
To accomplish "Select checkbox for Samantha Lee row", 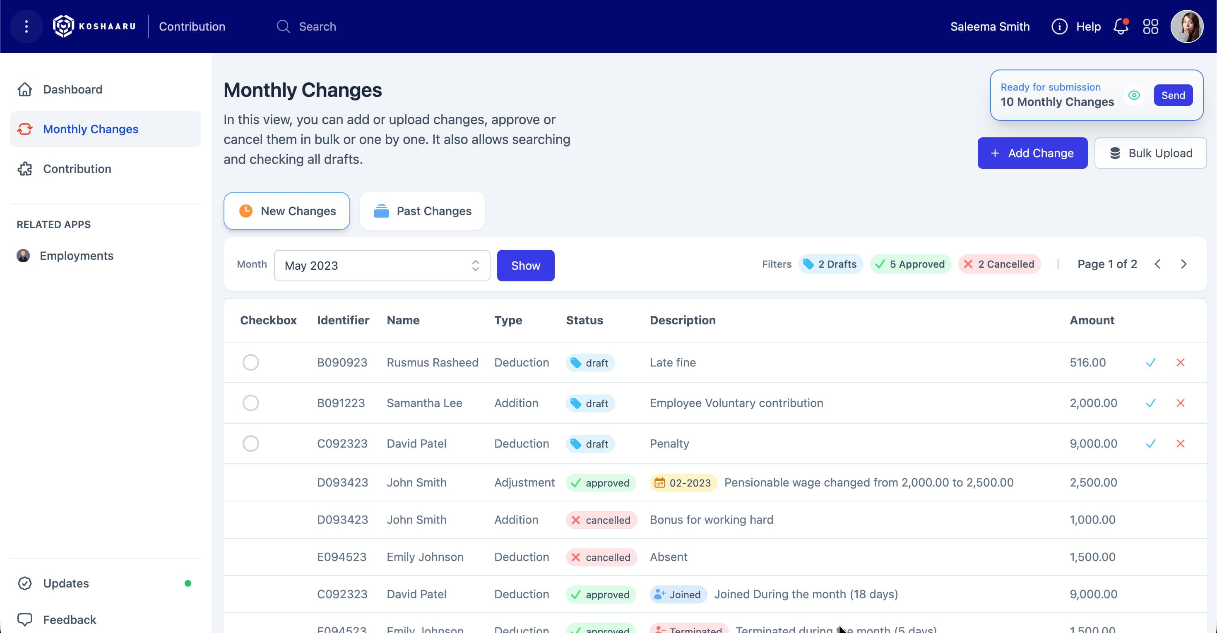I will pos(250,403).
